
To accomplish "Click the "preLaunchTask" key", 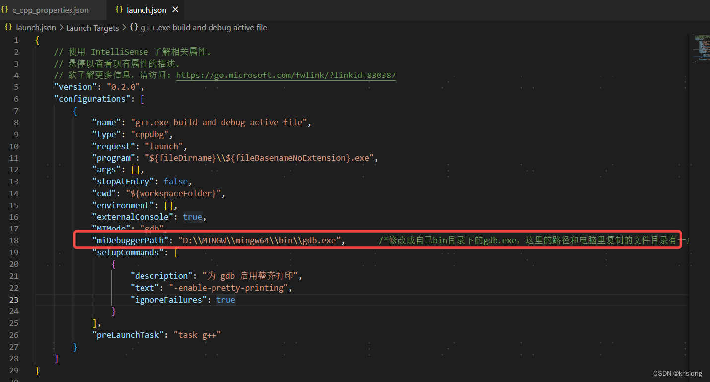I will click(128, 335).
